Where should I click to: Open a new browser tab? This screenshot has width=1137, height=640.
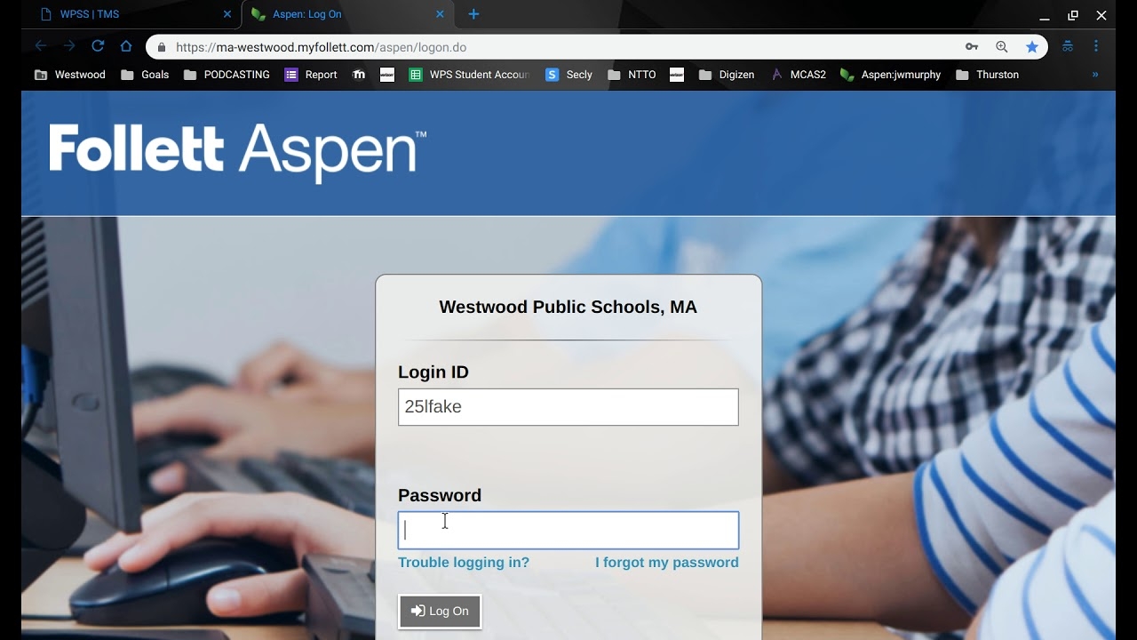pyautogui.click(x=473, y=14)
